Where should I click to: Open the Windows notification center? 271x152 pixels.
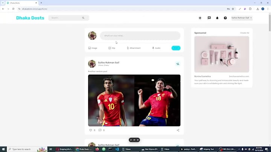pos(266,149)
